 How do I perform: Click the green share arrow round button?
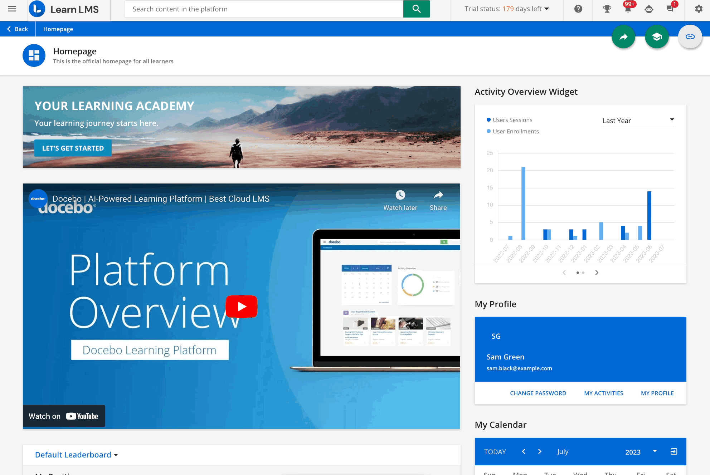623,36
